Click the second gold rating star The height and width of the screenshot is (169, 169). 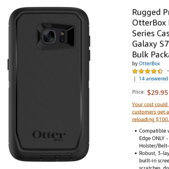141,71
